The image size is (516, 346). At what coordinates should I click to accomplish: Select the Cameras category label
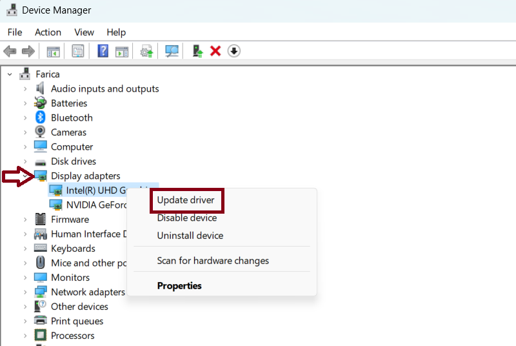(x=68, y=132)
